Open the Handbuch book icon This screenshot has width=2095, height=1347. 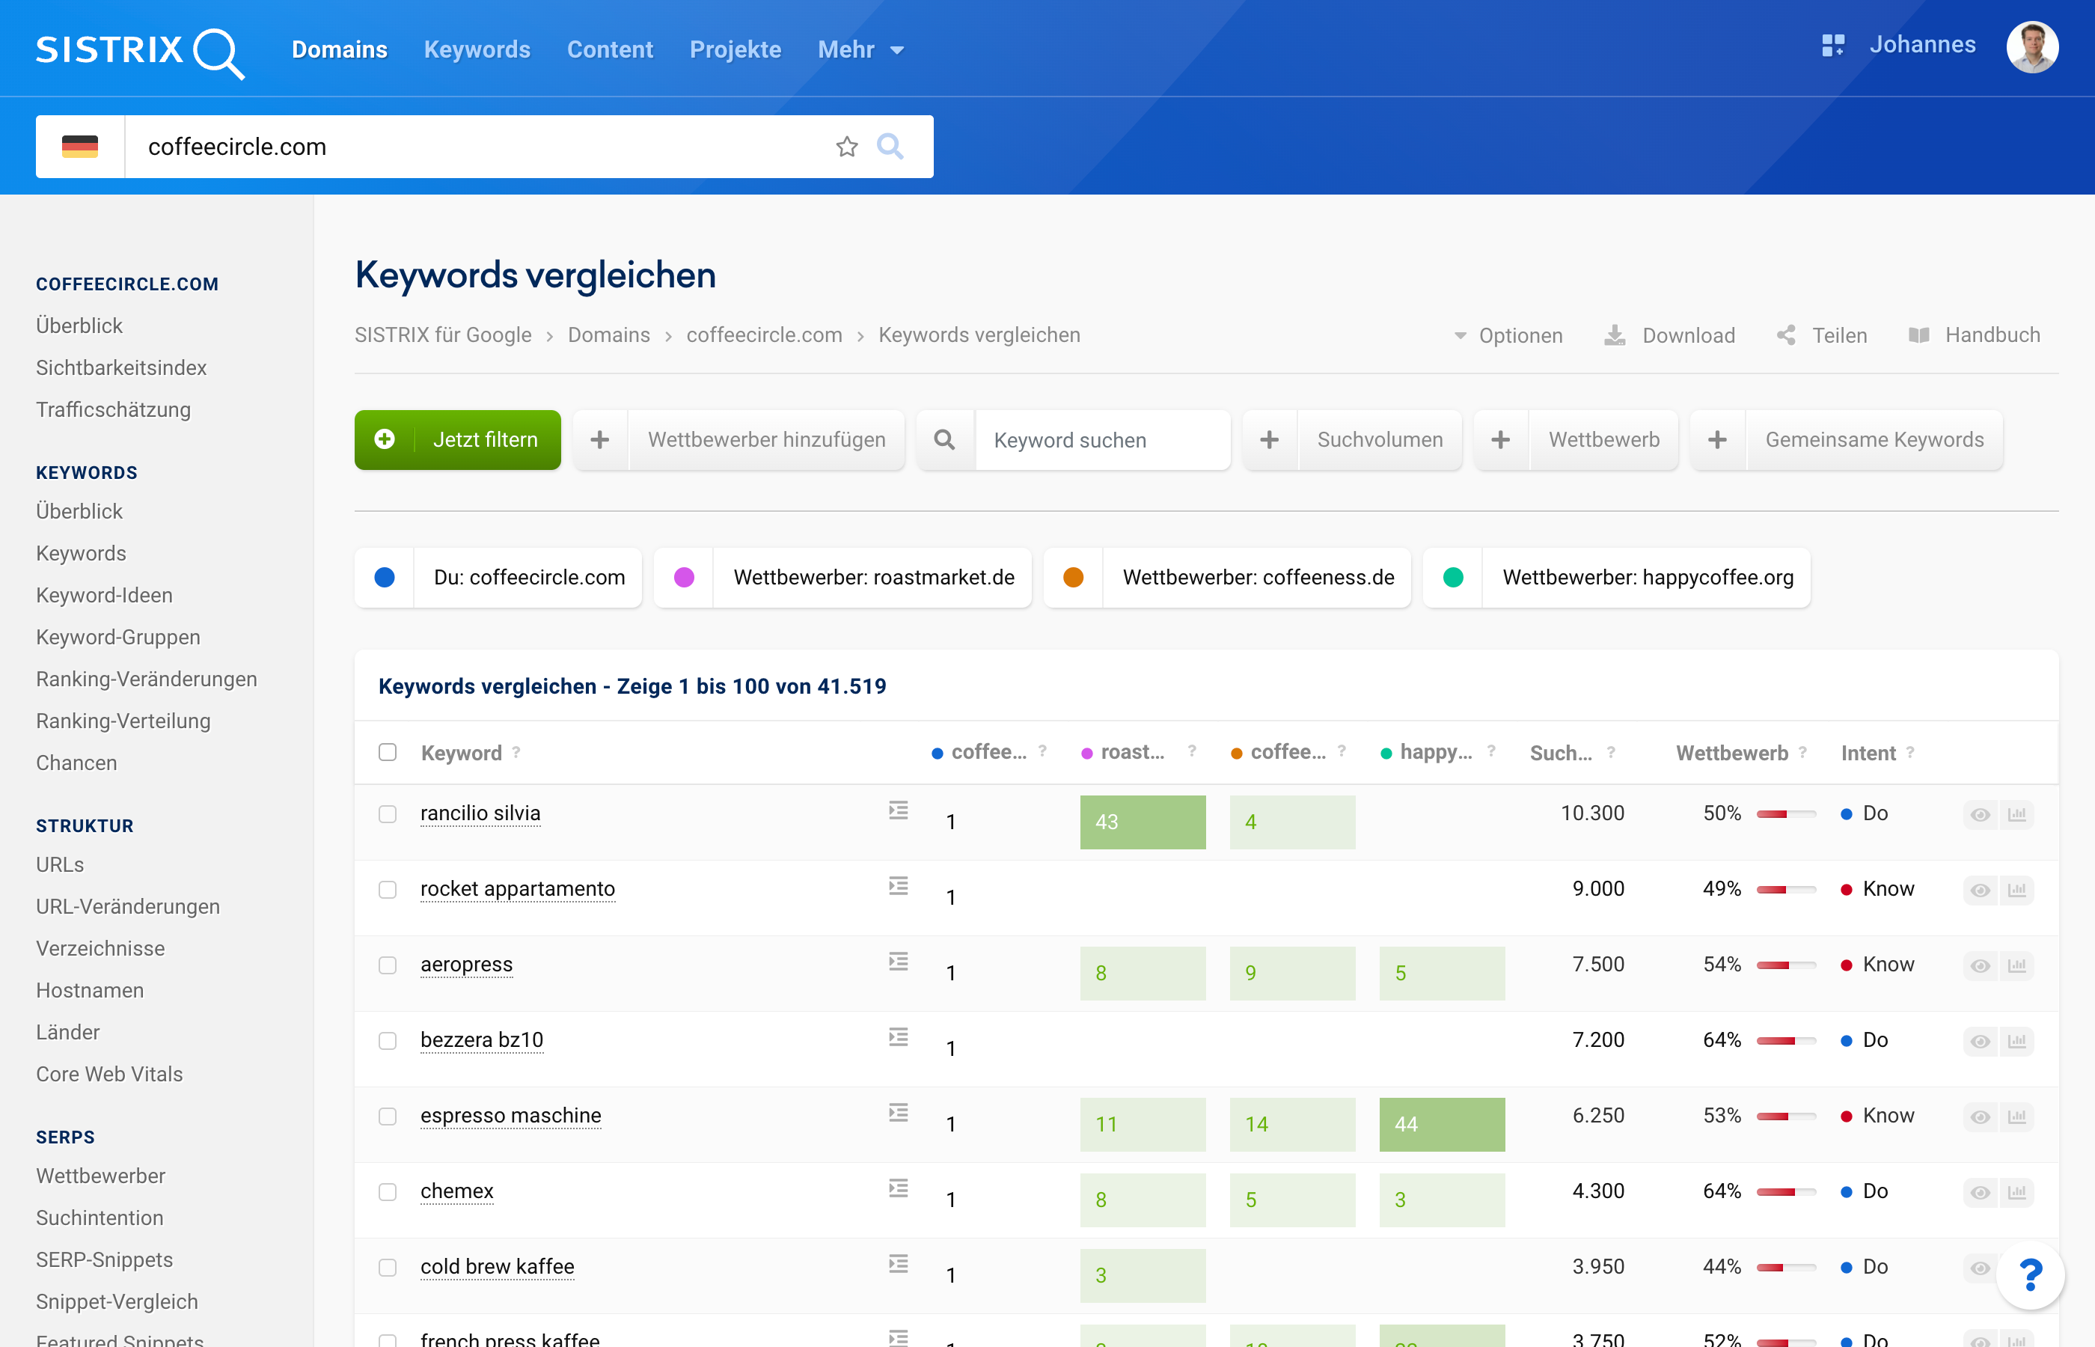coord(1918,336)
